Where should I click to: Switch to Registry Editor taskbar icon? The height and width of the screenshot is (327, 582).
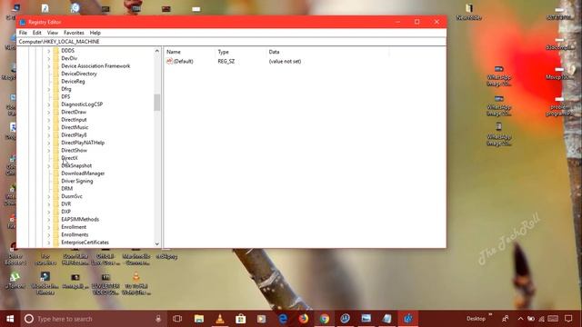click(408, 319)
